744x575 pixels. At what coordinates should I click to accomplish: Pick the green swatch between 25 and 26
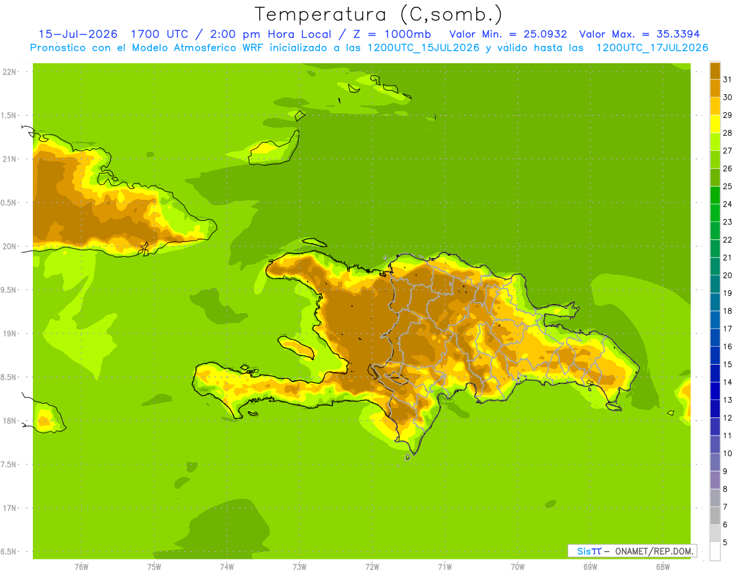[x=715, y=177]
